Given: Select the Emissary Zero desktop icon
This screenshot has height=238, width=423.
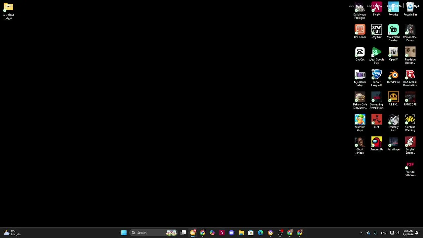Looking at the screenshot, I should point(393,123).
